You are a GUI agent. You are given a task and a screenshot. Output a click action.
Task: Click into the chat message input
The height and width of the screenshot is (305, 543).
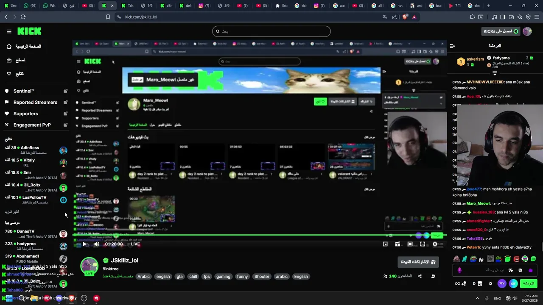[x=484, y=270]
